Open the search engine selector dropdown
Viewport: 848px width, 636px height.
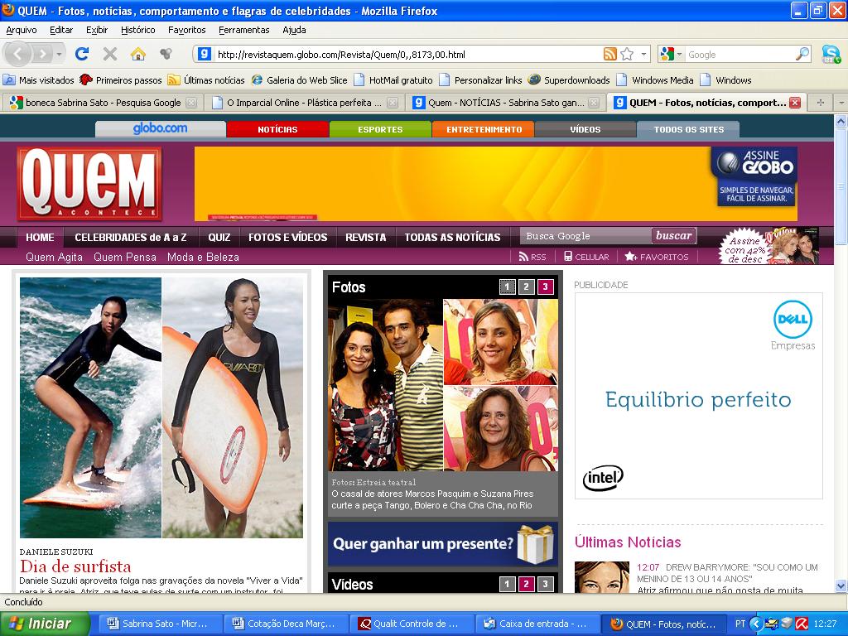(x=677, y=52)
